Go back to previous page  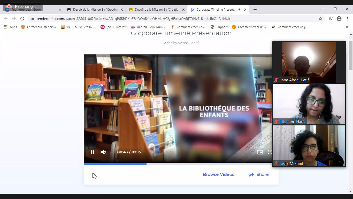(6, 19)
